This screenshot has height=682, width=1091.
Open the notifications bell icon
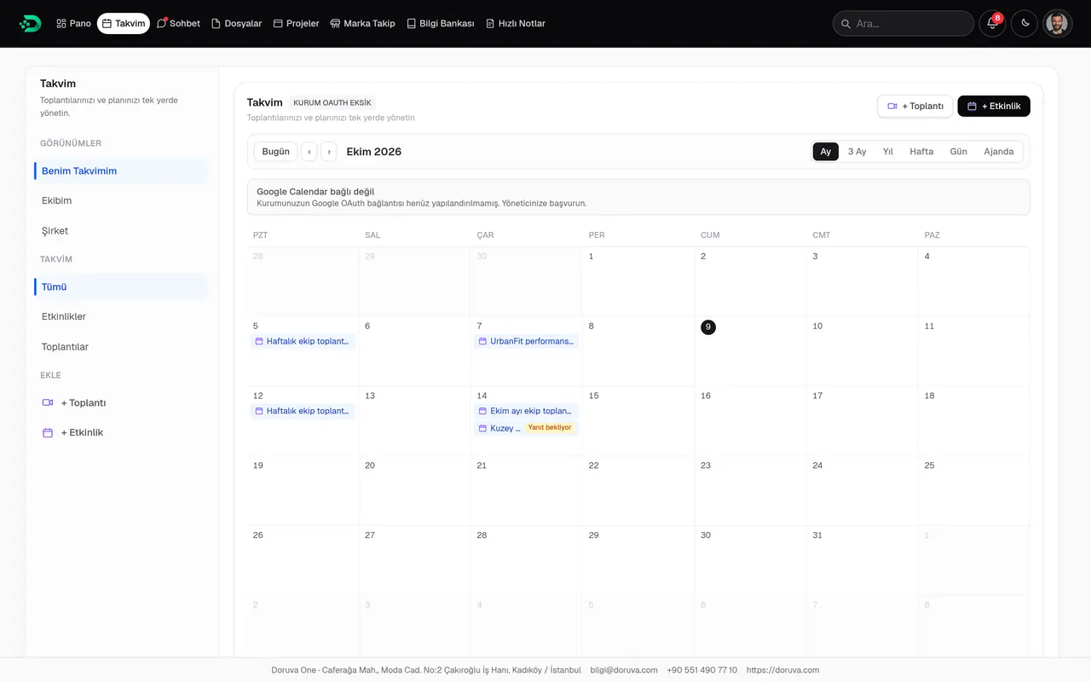pyautogui.click(x=992, y=24)
